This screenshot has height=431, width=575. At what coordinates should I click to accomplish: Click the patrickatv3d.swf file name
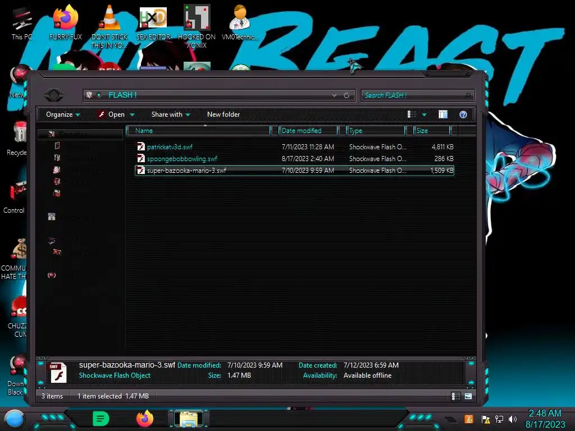[x=170, y=147]
